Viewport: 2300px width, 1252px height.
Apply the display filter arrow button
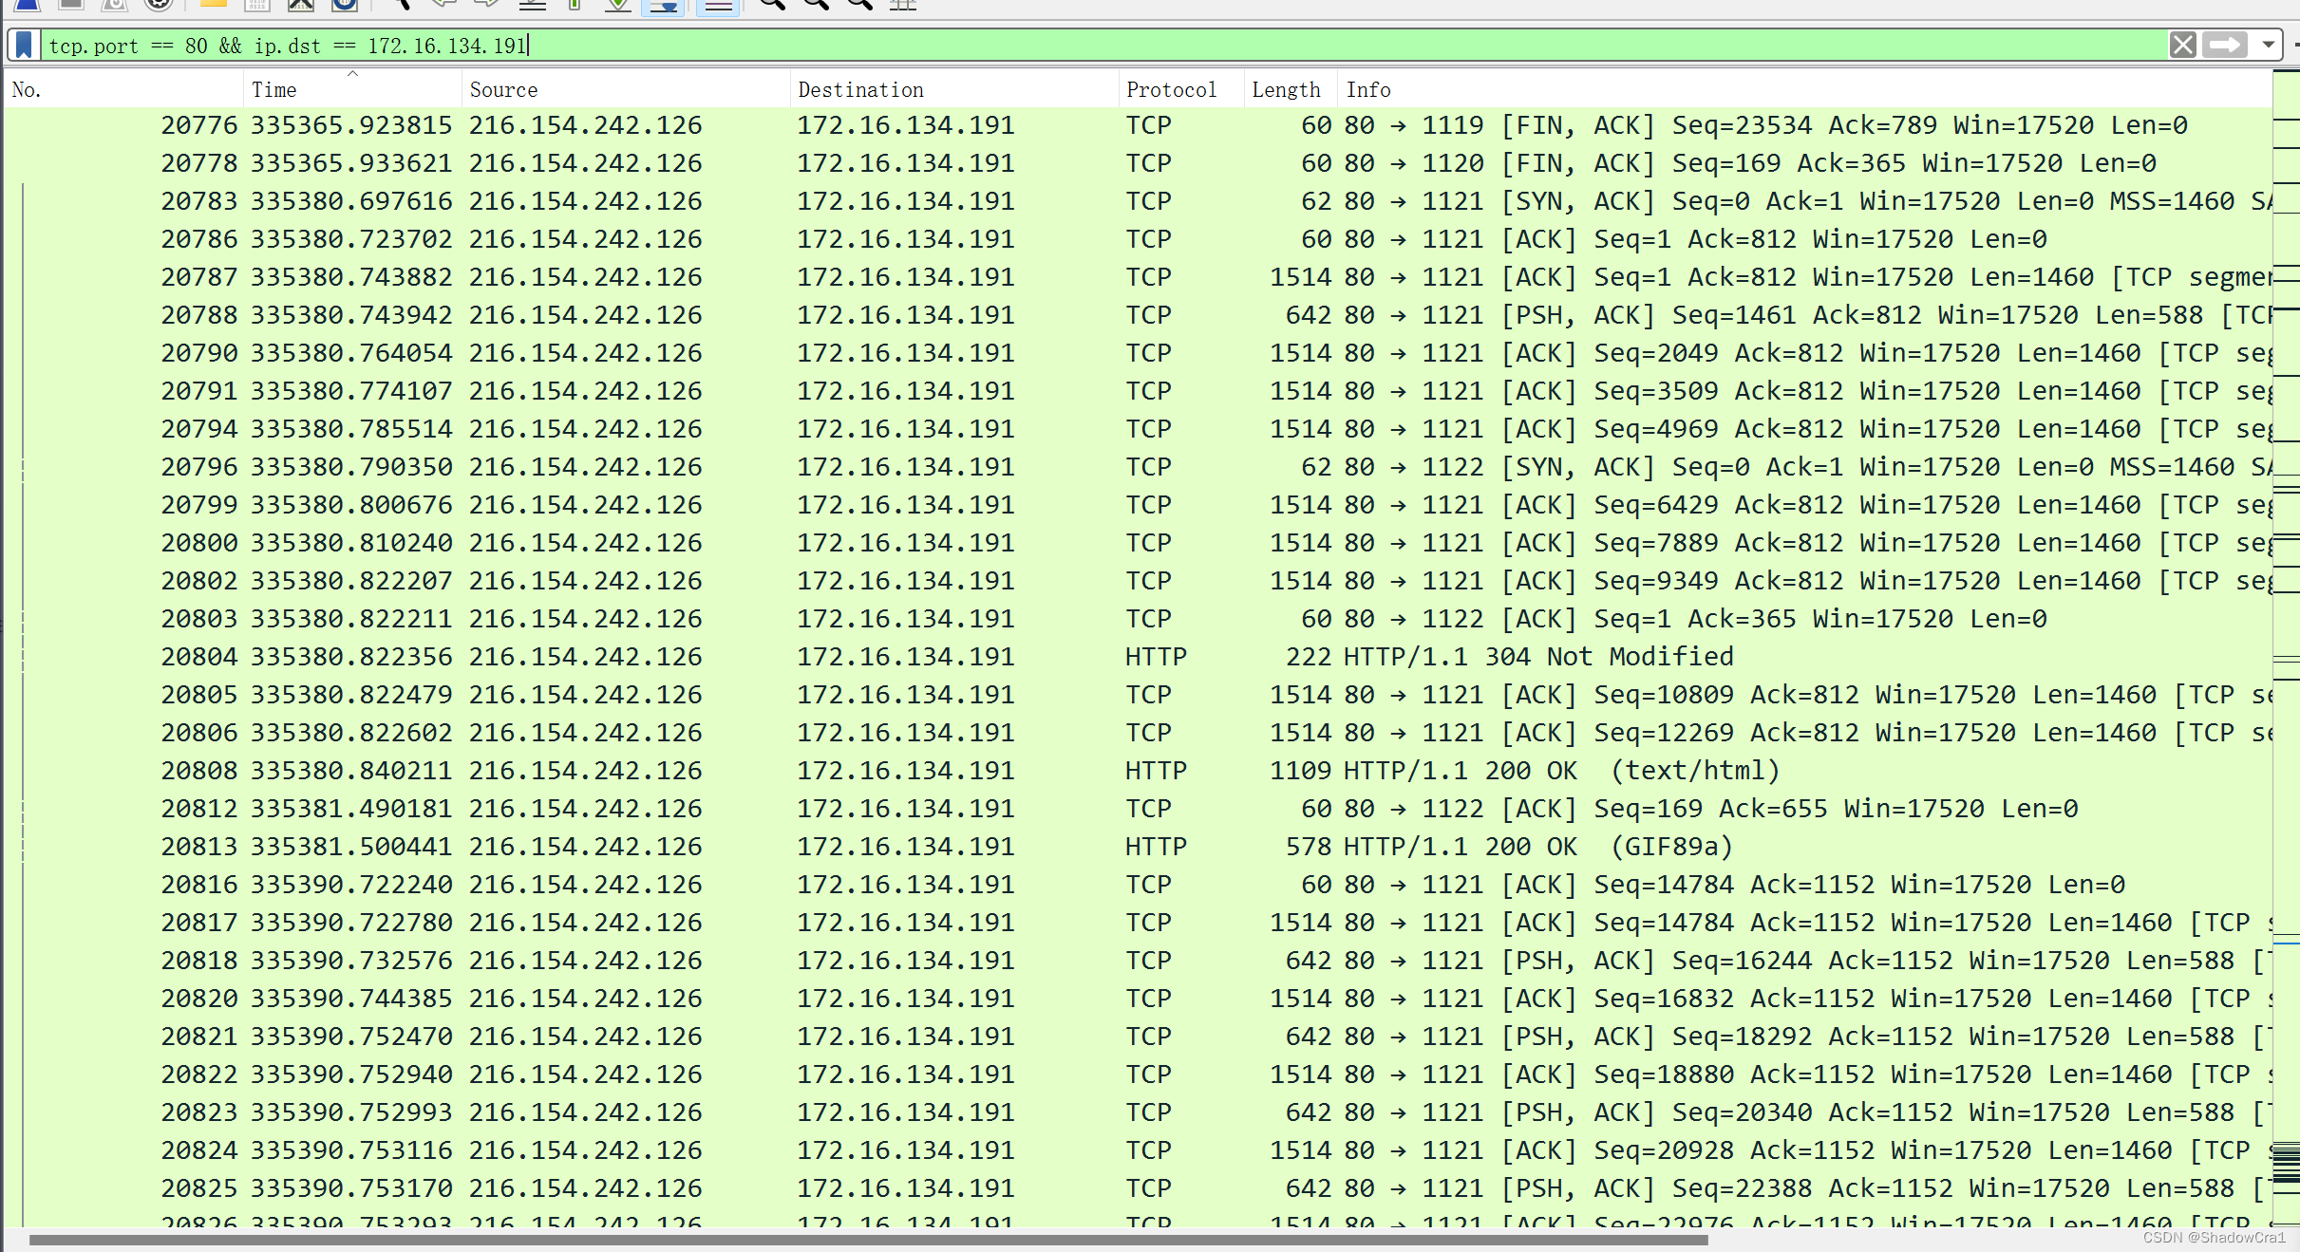2225,45
